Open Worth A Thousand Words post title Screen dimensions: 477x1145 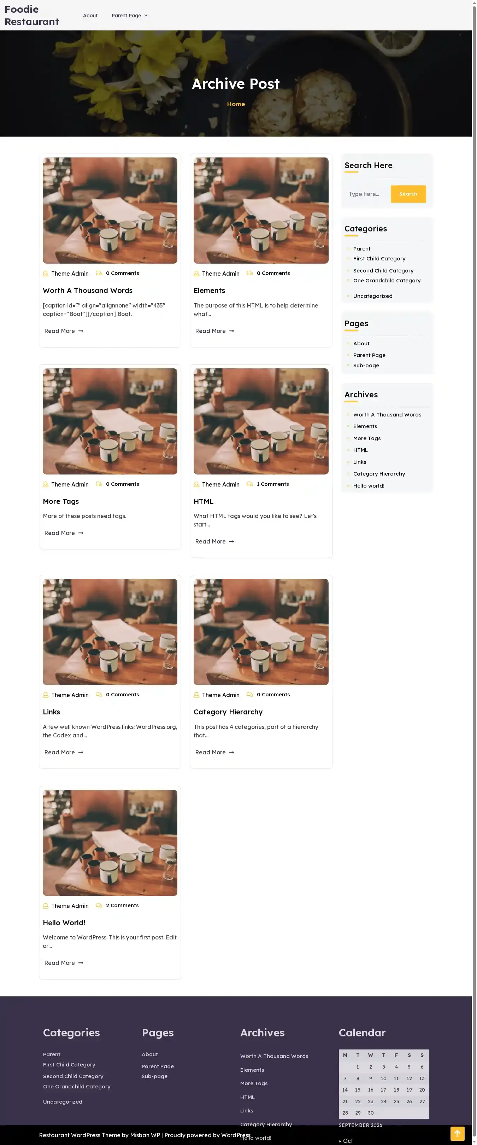point(87,290)
